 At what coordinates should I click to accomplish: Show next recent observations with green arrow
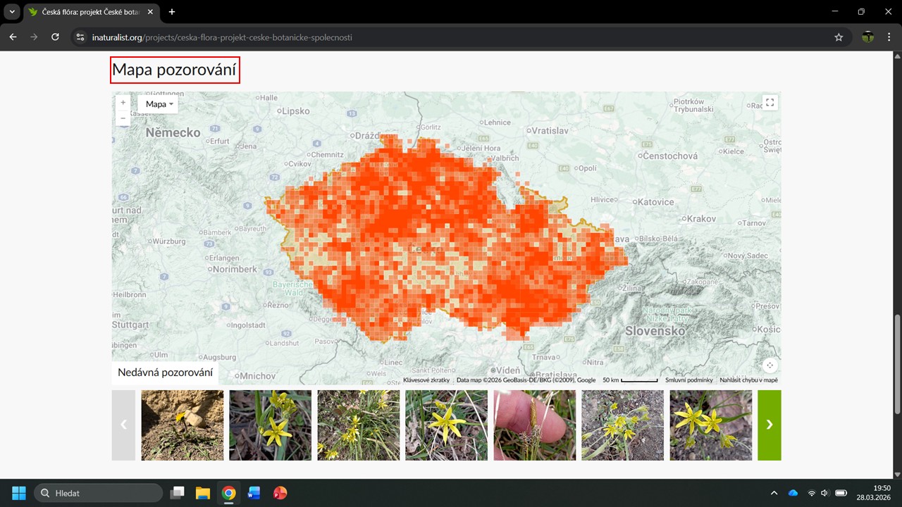point(769,425)
